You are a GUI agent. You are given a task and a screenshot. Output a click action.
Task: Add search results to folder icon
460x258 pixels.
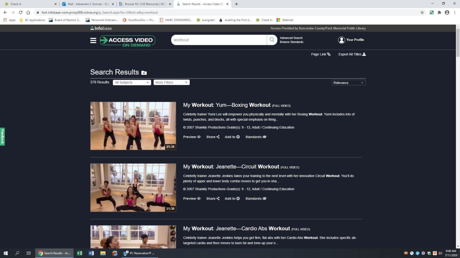coord(144,73)
